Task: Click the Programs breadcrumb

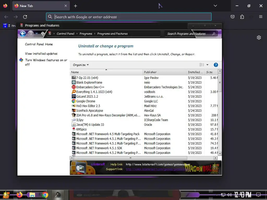Action: pos(86,34)
